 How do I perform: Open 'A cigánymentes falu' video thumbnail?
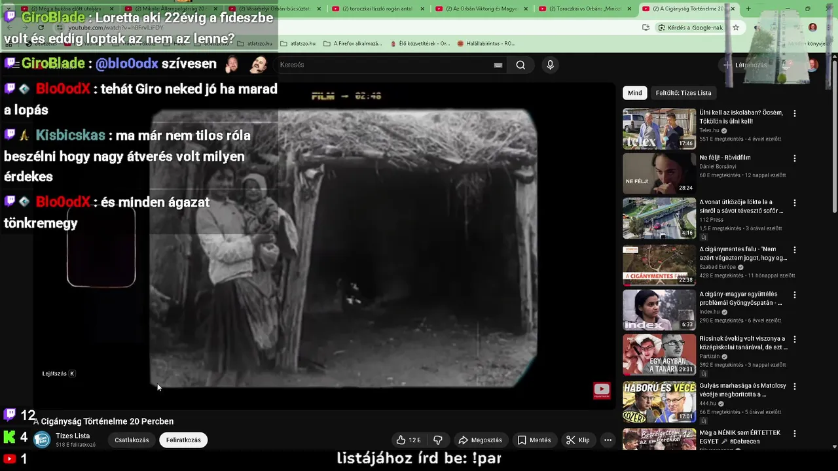tap(659, 265)
